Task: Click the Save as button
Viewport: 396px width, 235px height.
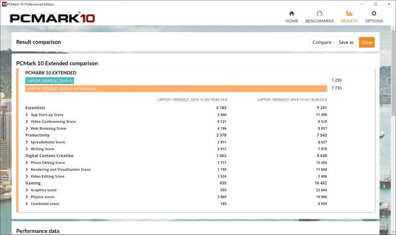Action: tap(346, 43)
